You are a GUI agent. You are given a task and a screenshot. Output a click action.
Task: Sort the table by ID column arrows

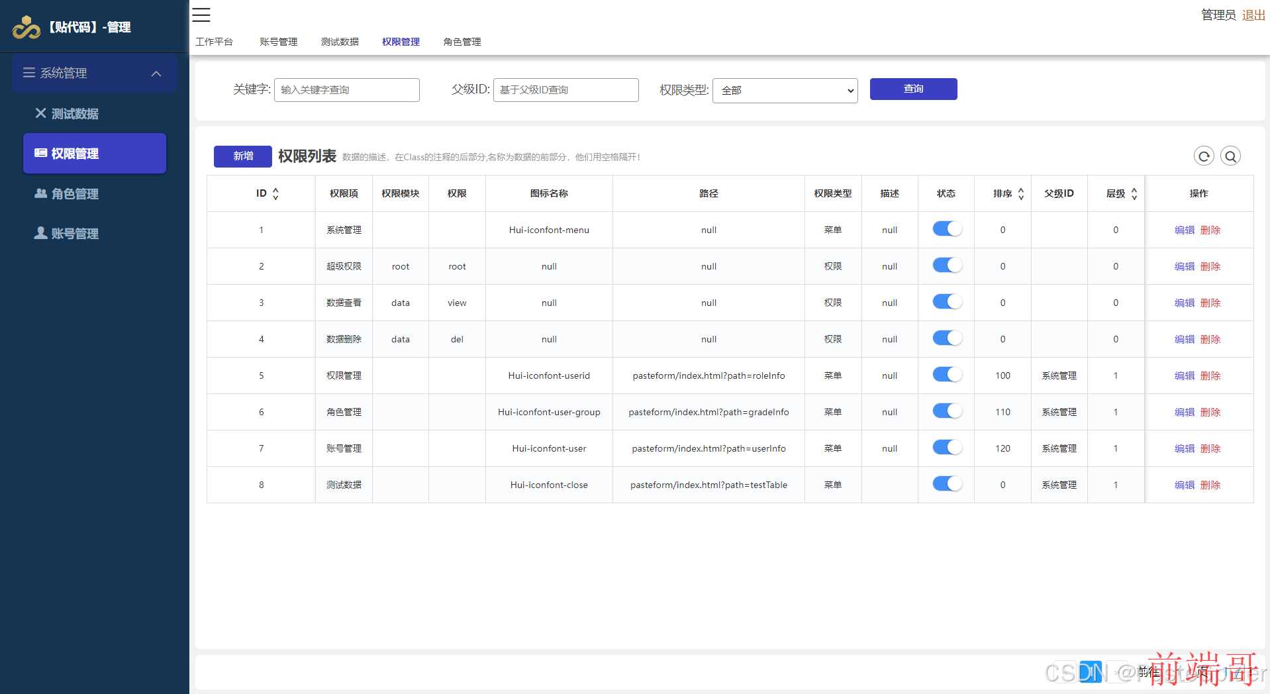(x=275, y=193)
